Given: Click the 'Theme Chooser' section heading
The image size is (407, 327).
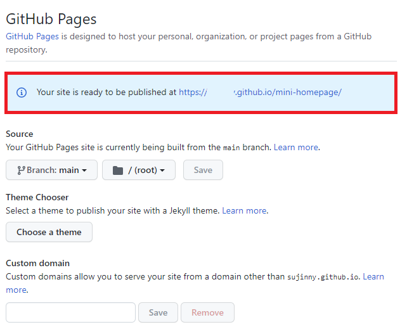Looking at the screenshot, I should pos(37,197).
